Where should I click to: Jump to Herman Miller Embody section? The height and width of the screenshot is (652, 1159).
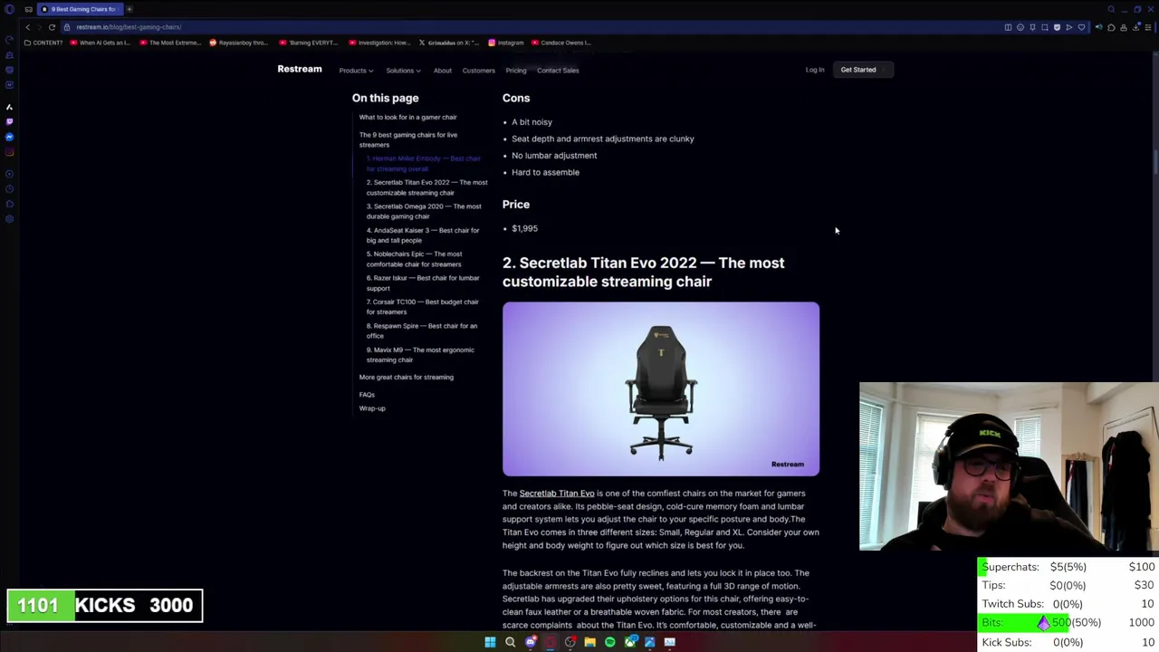tap(424, 163)
